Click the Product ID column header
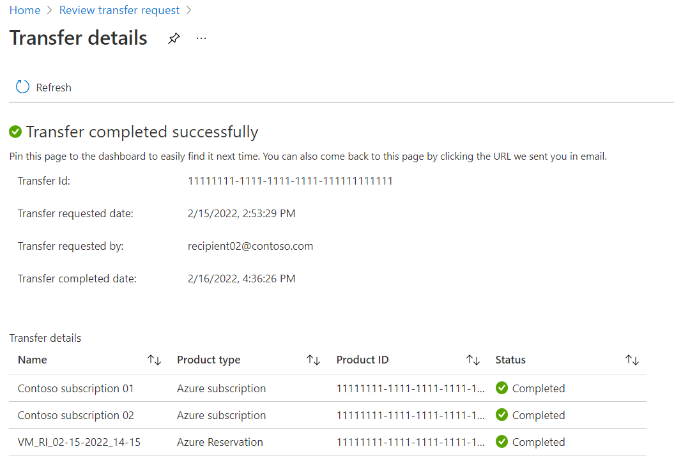Image resolution: width=674 pixels, height=474 pixels. coord(362,360)
